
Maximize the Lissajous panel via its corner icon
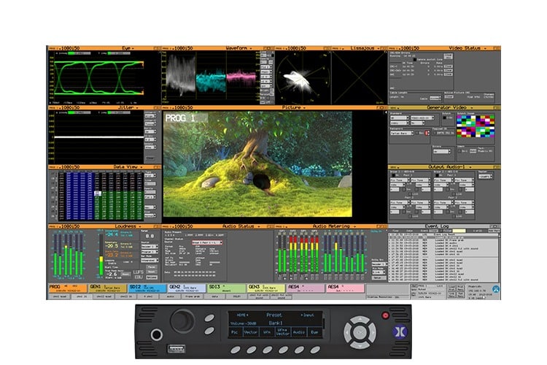tap(384, 48)
